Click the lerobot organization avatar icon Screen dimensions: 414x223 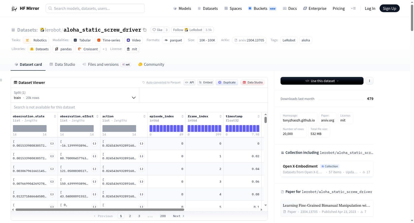(42, 30)
